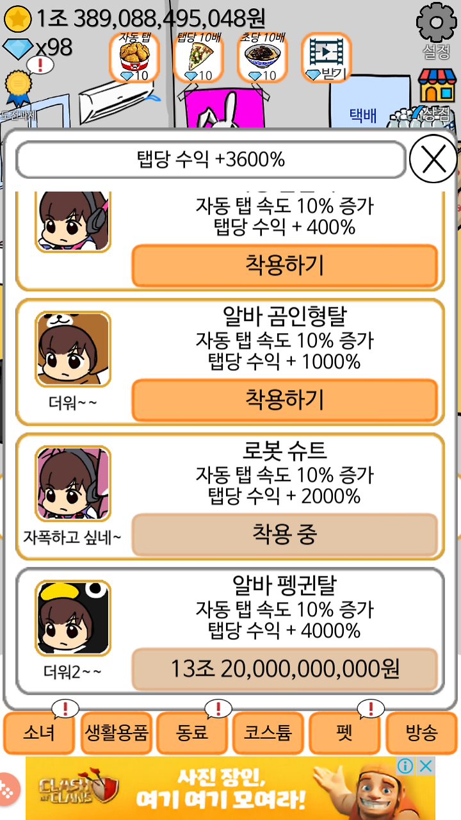
Task: Switch to the 소녀 tab
Action: (39, 733)
